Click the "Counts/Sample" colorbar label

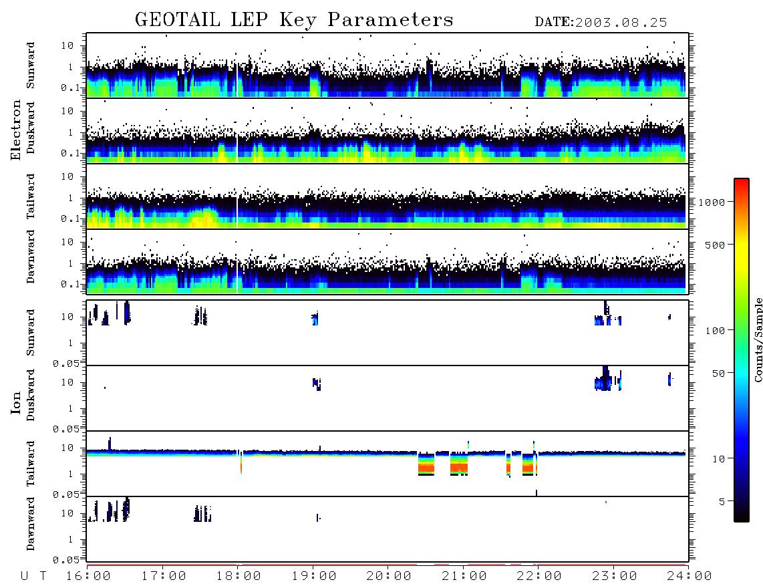[758, 339]
